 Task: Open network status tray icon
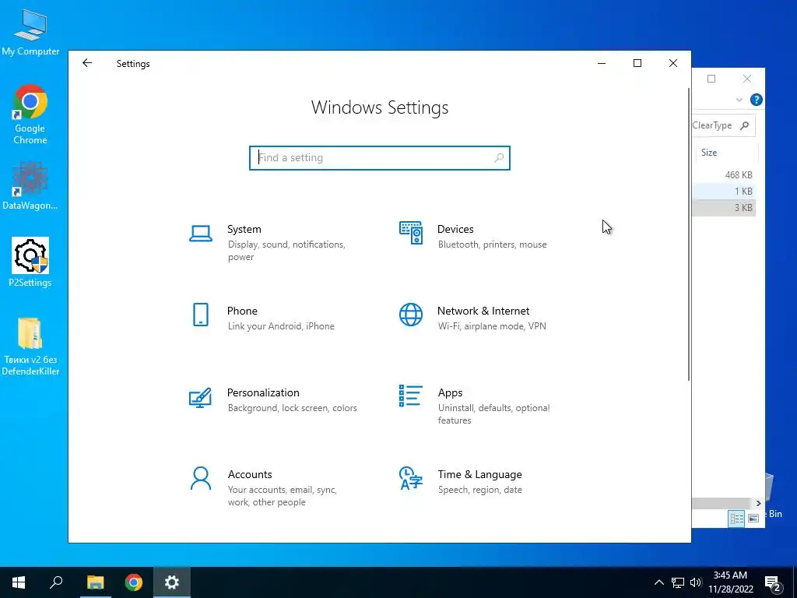click(x=678, y=582)
